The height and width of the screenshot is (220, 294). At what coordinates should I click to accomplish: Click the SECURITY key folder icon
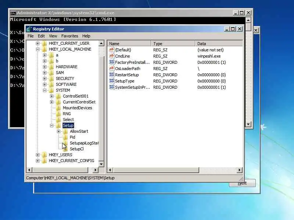(x=51, y=78)
